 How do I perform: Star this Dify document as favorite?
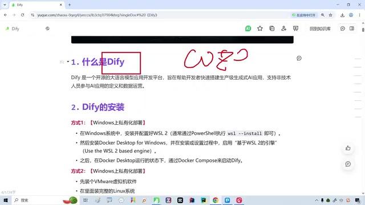(260, 28)
